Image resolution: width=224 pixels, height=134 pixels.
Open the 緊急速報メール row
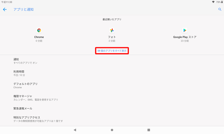coord(112,109)
